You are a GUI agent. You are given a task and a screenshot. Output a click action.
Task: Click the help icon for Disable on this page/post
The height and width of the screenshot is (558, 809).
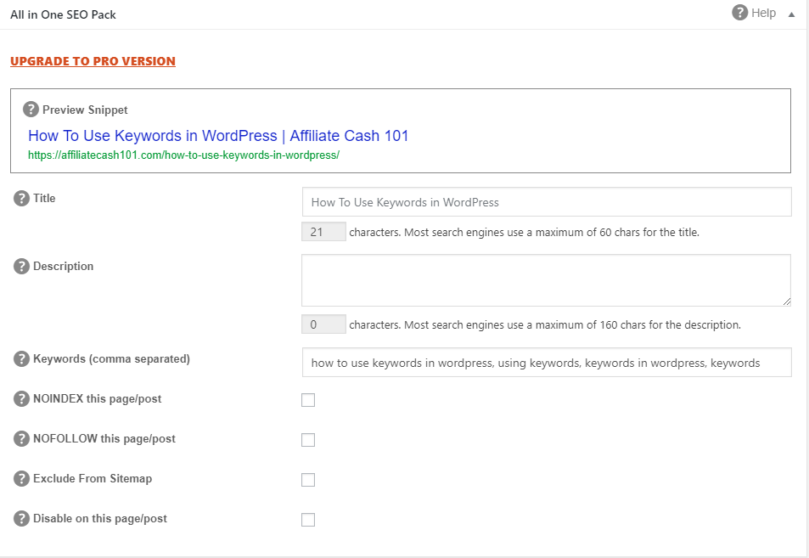click(21, 518)
